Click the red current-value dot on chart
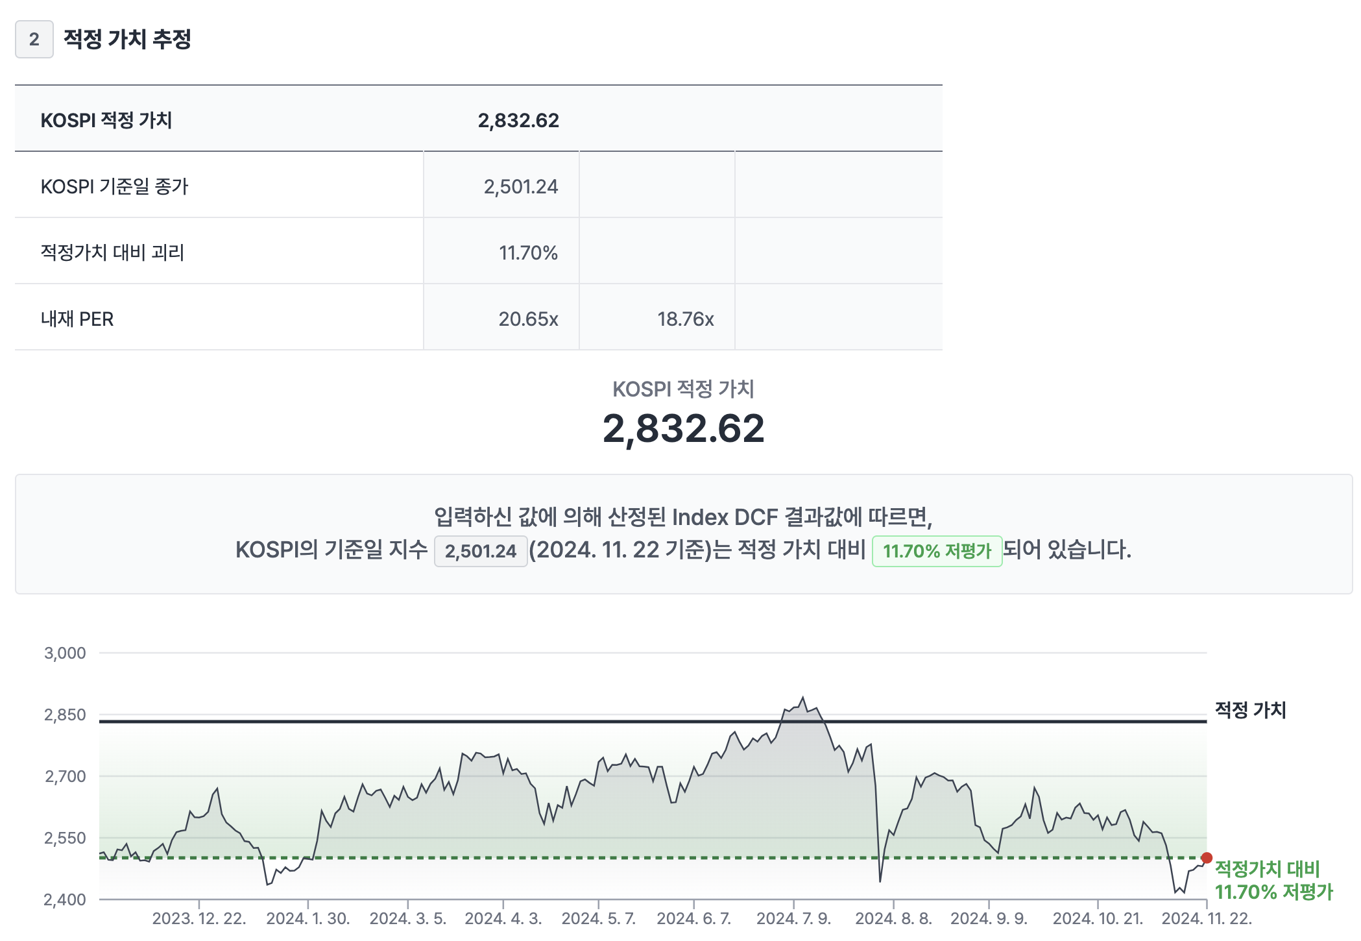 click(x=1207, y=858)
